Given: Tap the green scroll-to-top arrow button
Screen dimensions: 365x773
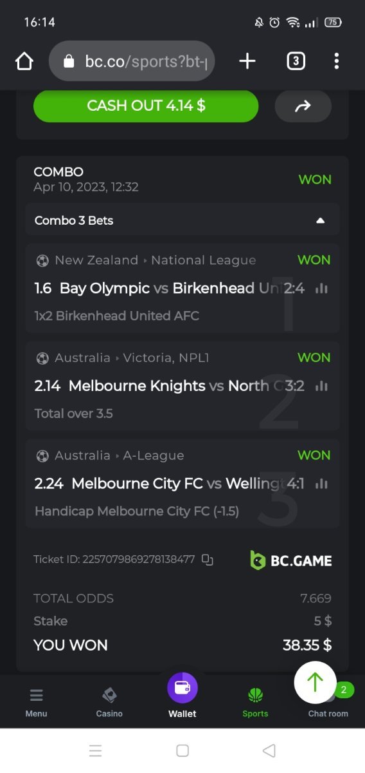Looking at the screenshot, I should pyautogui.click(x=315, y=682).
